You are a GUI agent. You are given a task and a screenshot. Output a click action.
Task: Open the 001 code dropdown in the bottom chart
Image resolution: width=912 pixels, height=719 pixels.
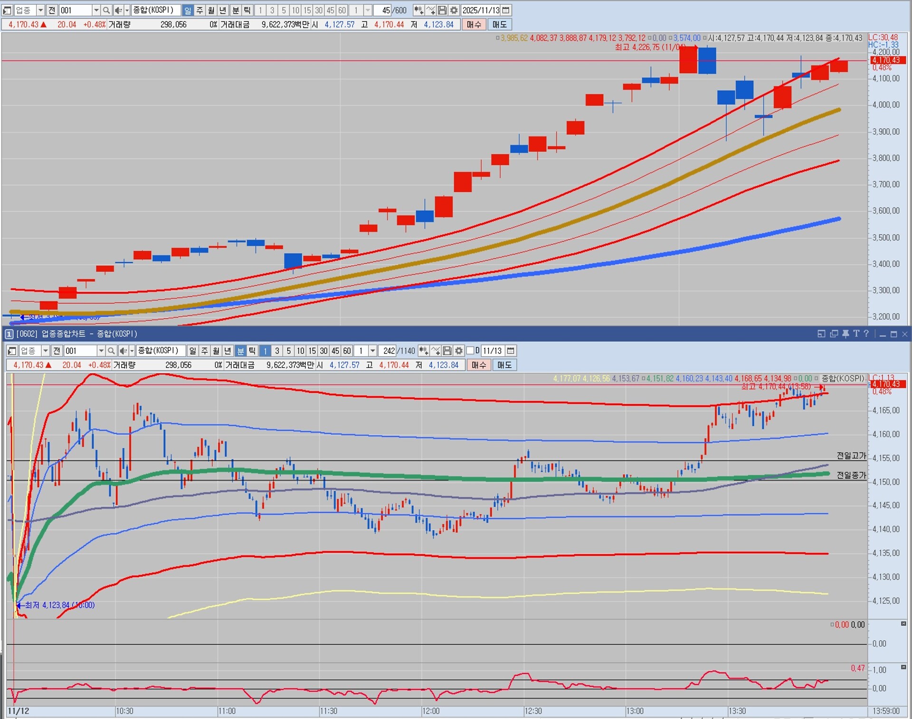pos(101,350)
